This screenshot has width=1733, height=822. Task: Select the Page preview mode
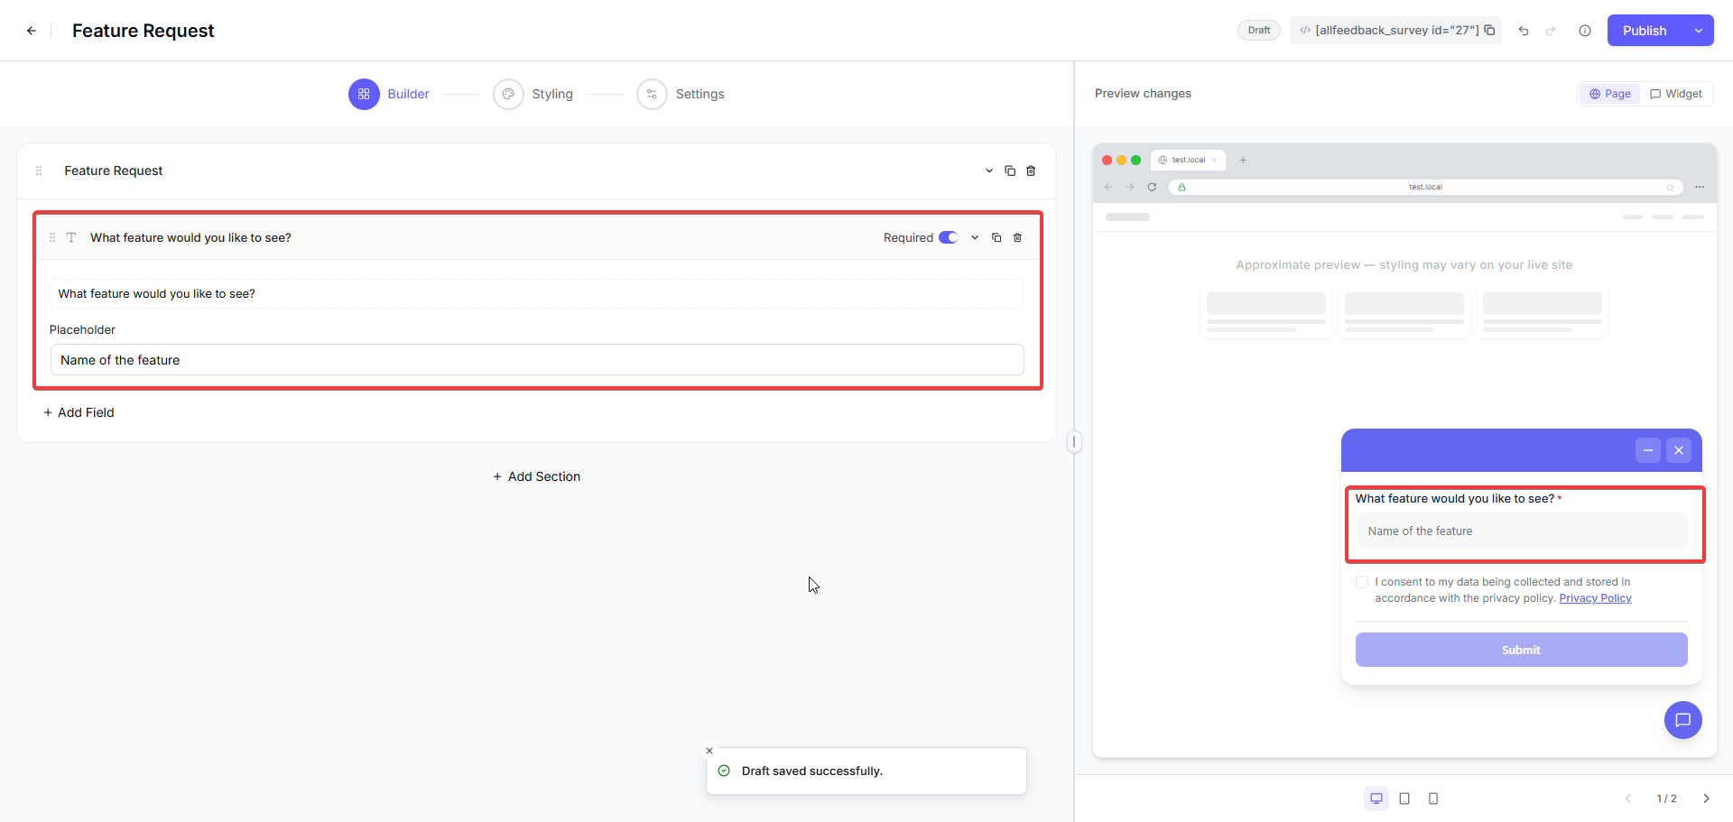click(x=1609, y=94)
